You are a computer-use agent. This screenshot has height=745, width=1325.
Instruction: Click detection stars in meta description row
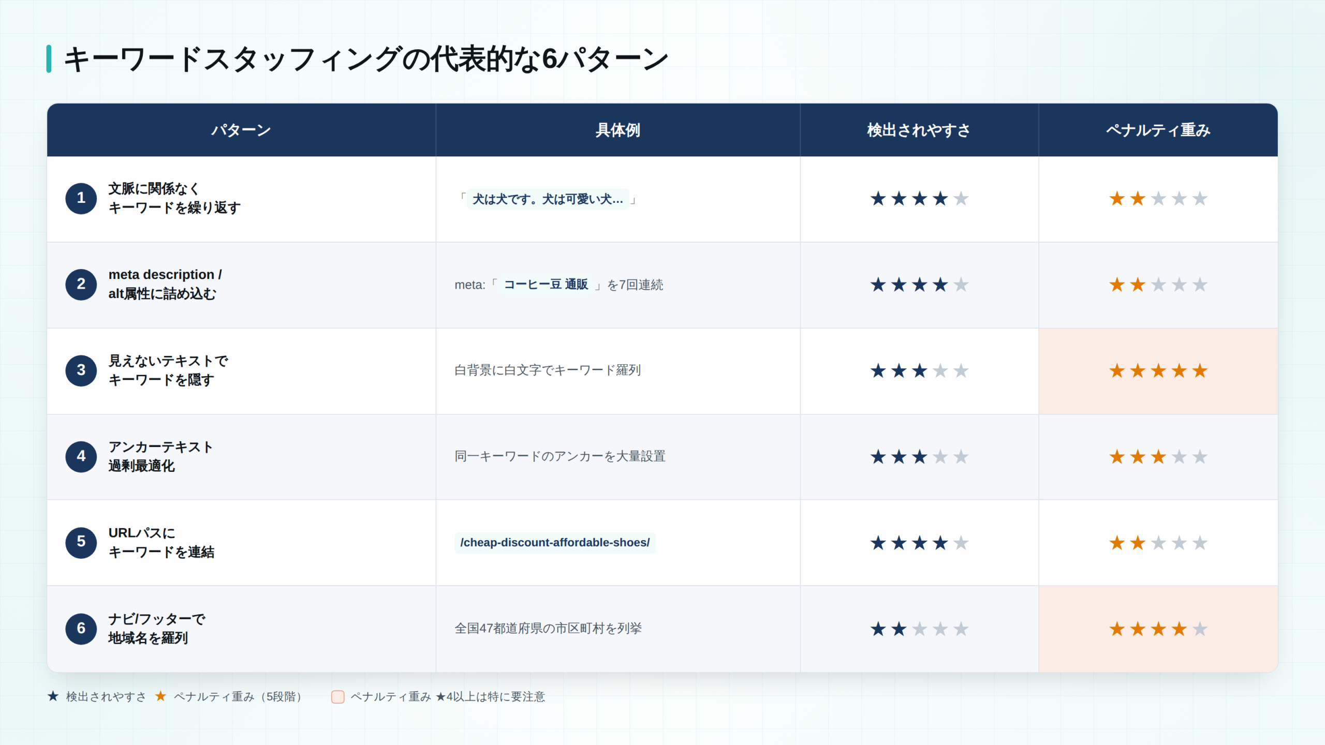click(919, 285)
